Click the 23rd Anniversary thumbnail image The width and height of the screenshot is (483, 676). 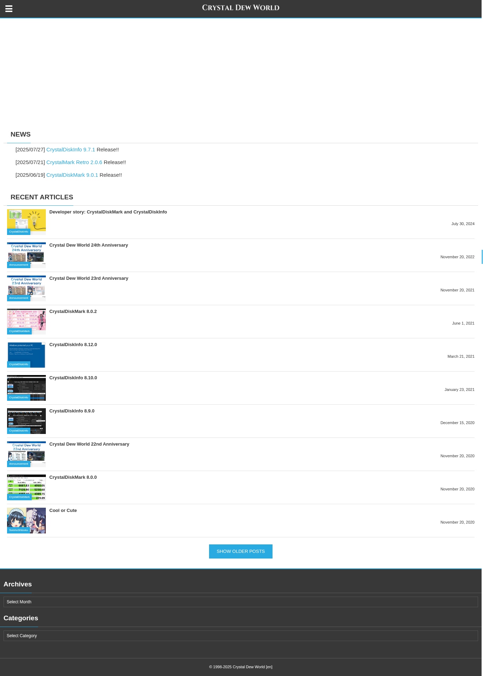coord(26,286)
